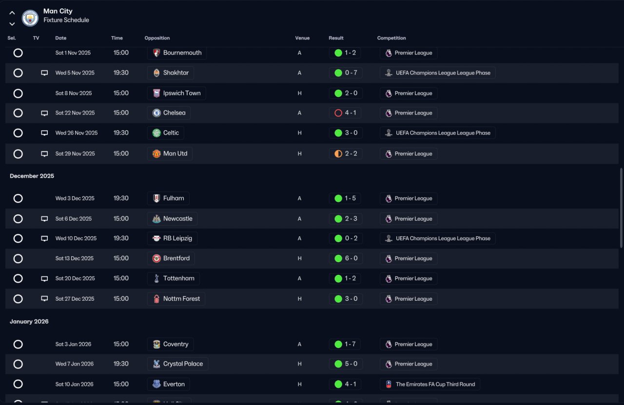Open the 6 - 0 result against Brentford
Screen dimensions: 624x405
tap(345, 259)
